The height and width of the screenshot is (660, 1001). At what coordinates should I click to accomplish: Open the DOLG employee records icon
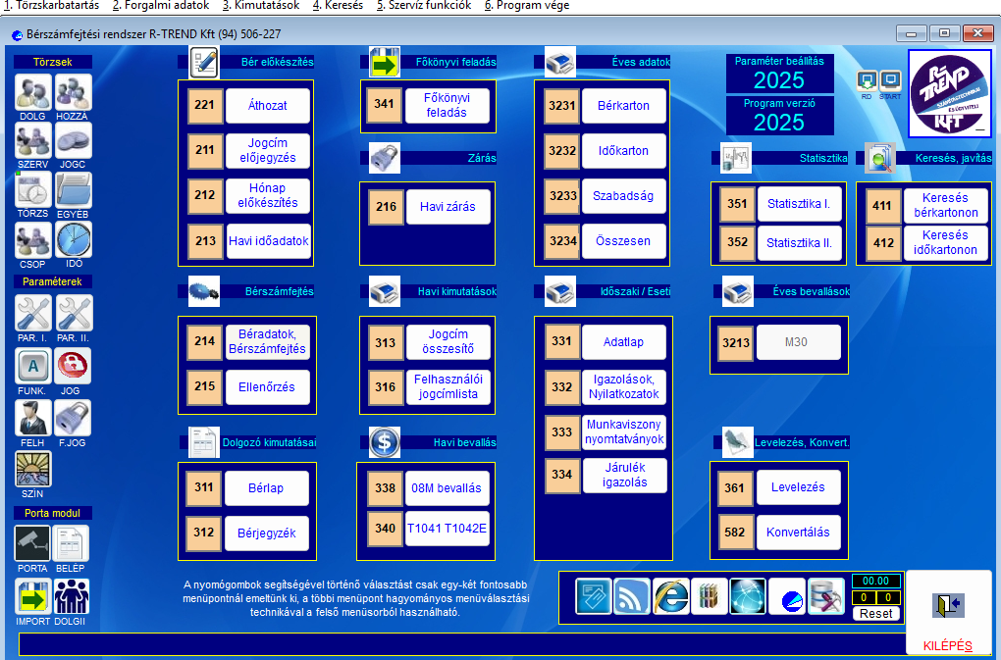click(32, 92)
